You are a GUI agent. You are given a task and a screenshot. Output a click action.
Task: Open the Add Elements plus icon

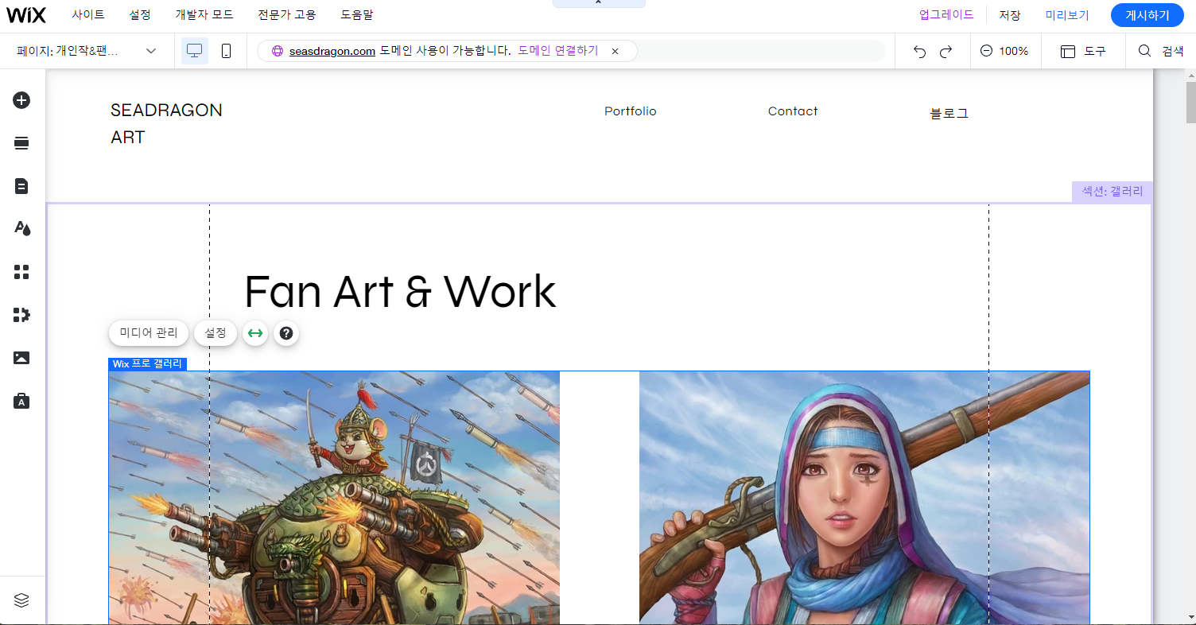click(x=21, y=100)
